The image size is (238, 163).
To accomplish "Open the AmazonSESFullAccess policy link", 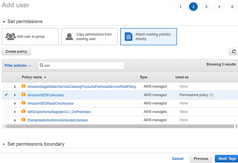I will (x=46, y=95).
